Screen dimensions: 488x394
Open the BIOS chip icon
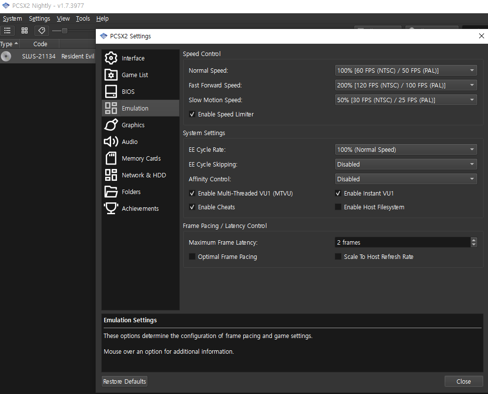point(111,91)
